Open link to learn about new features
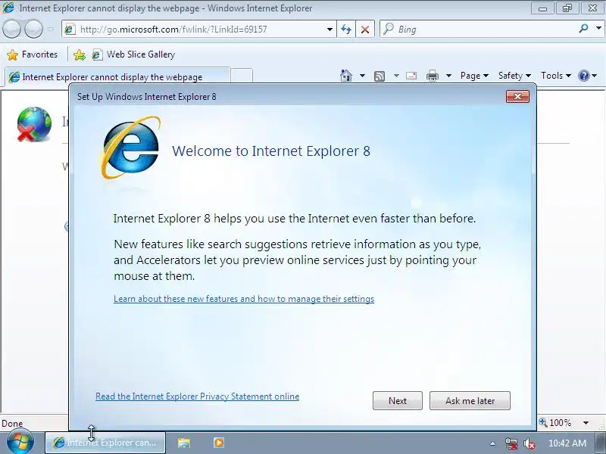 coord(244,299)
